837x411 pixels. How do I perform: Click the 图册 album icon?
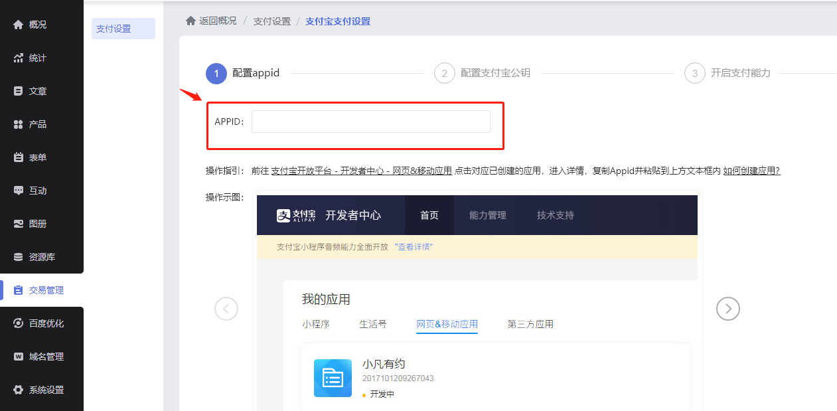coord(18,224)
